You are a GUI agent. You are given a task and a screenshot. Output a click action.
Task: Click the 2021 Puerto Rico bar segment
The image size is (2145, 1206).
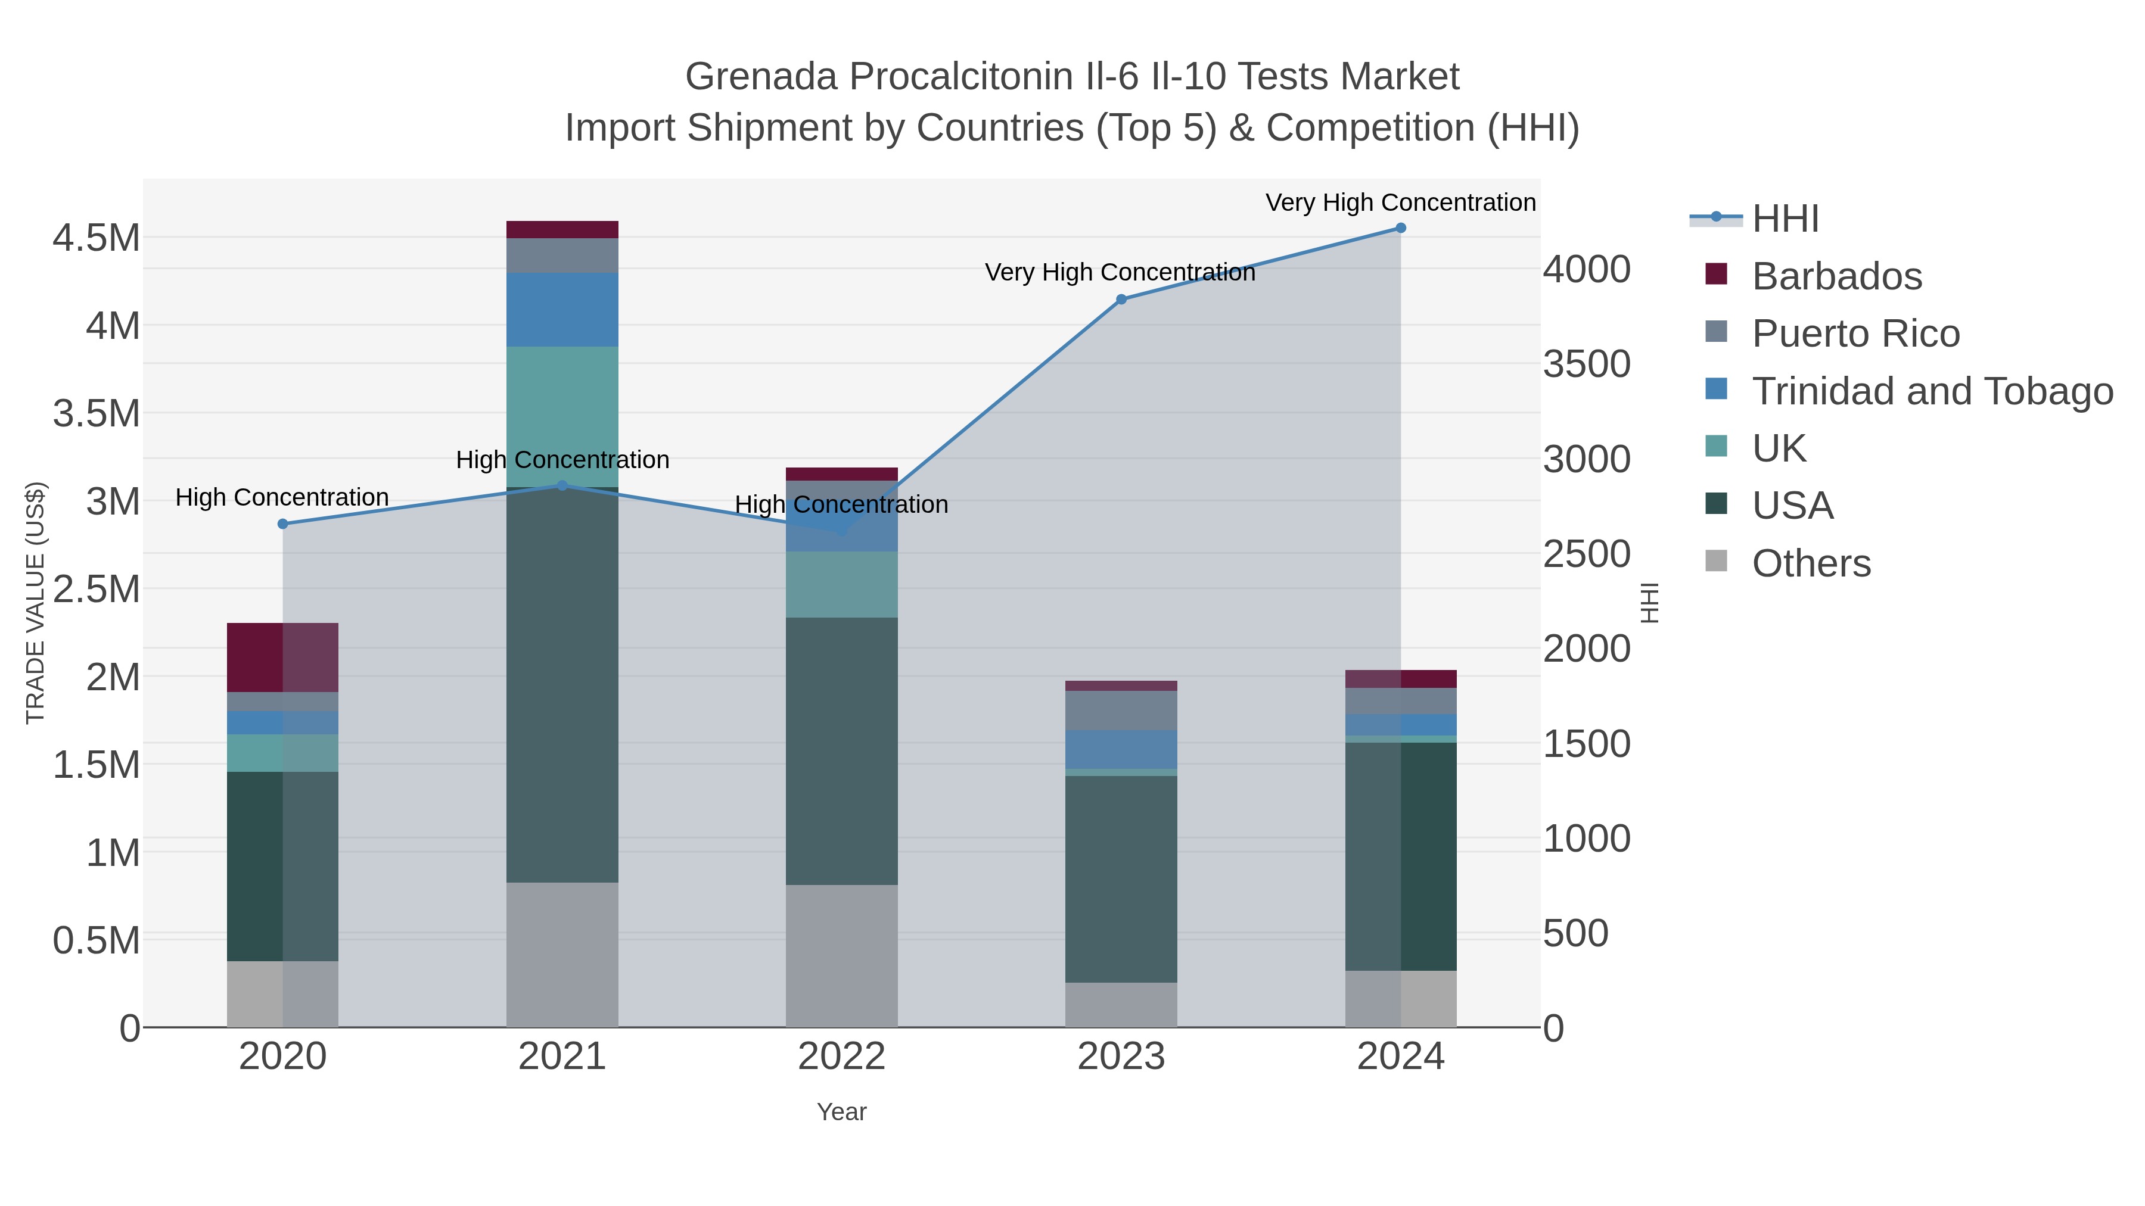pyautogui.click(x=562, y=255)
